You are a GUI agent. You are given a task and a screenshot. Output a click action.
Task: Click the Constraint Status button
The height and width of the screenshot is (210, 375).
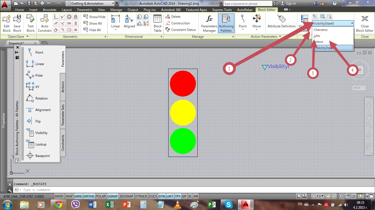coord(181,30)
